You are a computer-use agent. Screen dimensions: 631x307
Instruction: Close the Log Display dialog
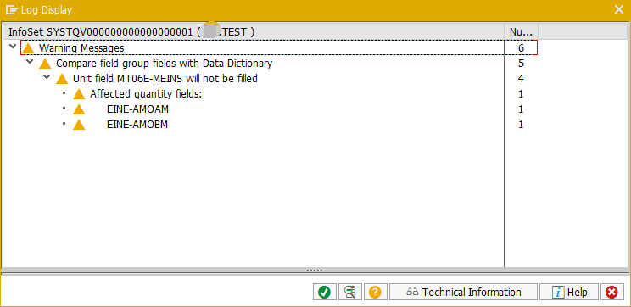coord(619,9)
